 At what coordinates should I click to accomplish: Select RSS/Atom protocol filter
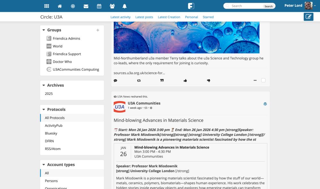[x=72, y=149]
